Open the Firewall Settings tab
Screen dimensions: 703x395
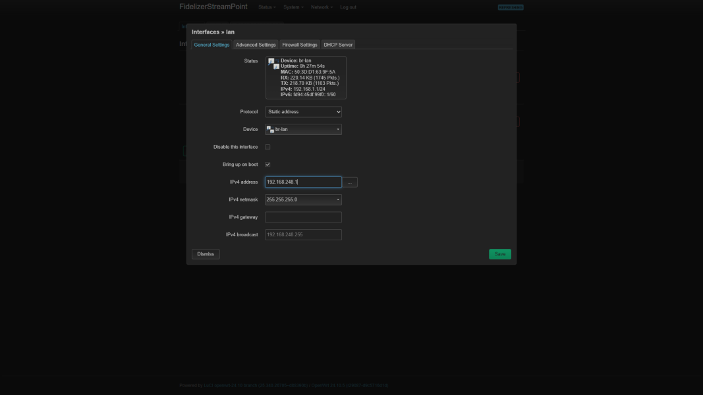(300, 45)
